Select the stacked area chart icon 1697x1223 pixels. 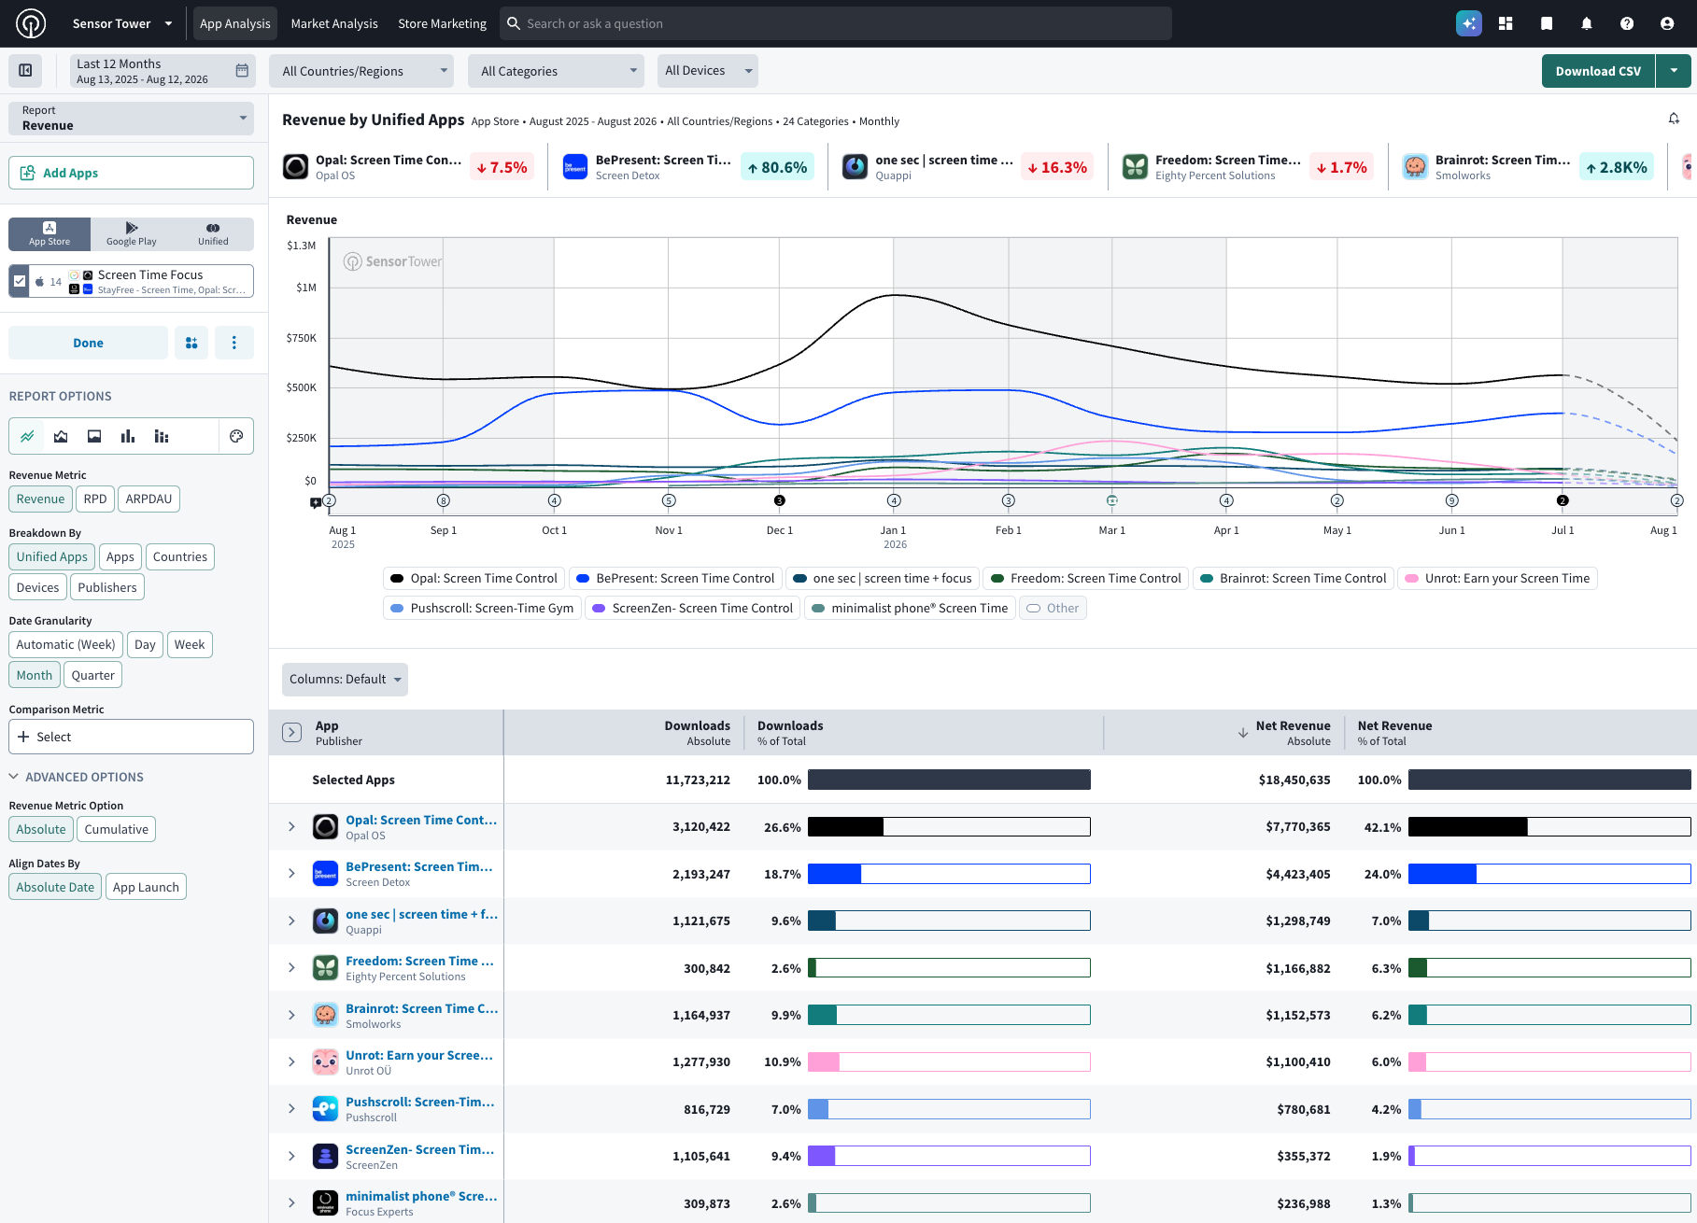(x=94, y=436)
